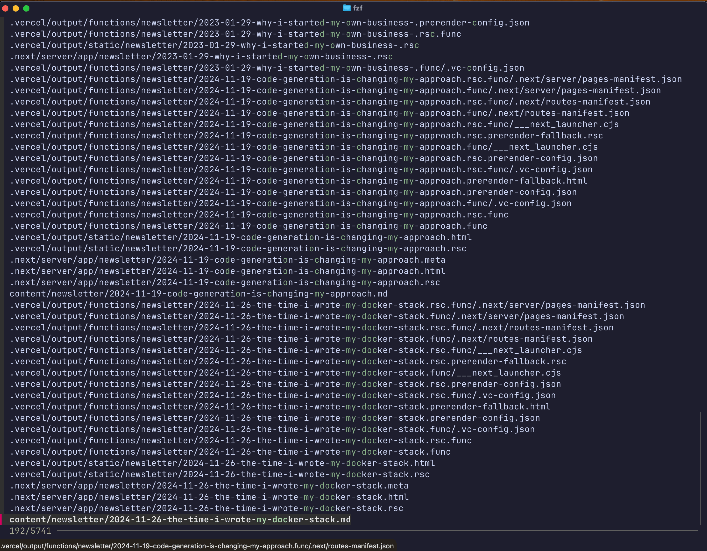This screenshot has width=707, height=551.
Task: Select code-generation approach.func/.next/server/pages-manifest.json row
Action: pos(335,91)
